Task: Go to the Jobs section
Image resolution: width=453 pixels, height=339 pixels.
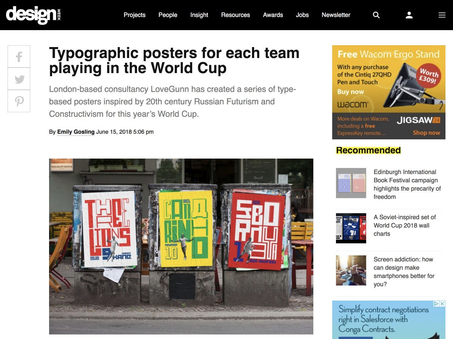Action: pos(302,15)
